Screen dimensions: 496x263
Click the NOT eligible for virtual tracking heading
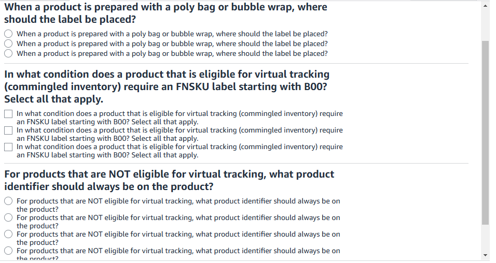point(169,180)
